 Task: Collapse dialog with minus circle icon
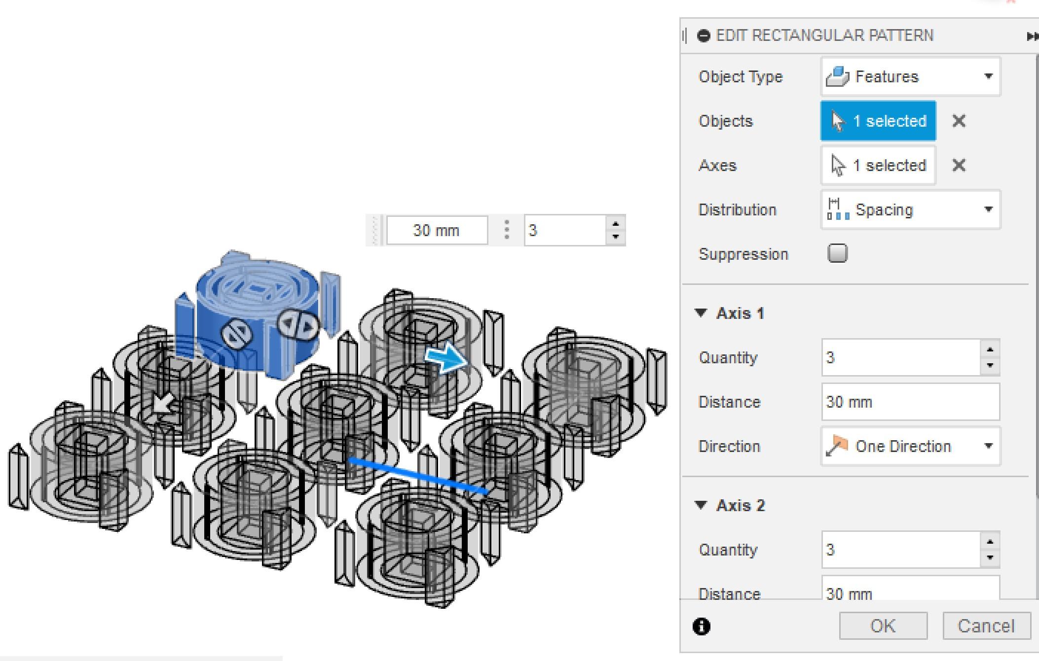coord(704,35)
